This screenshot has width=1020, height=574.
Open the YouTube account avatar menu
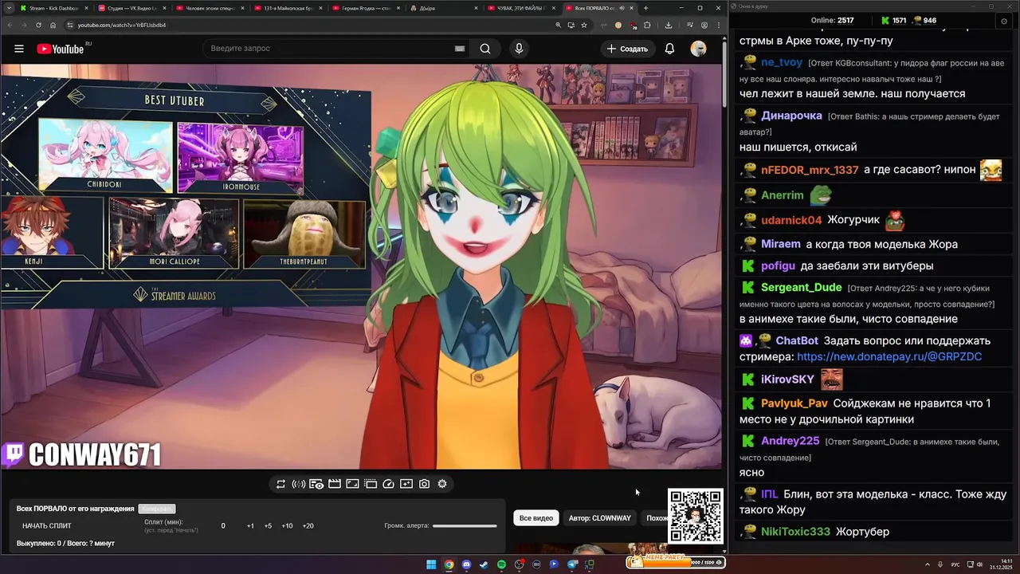[x=698, y=49]
